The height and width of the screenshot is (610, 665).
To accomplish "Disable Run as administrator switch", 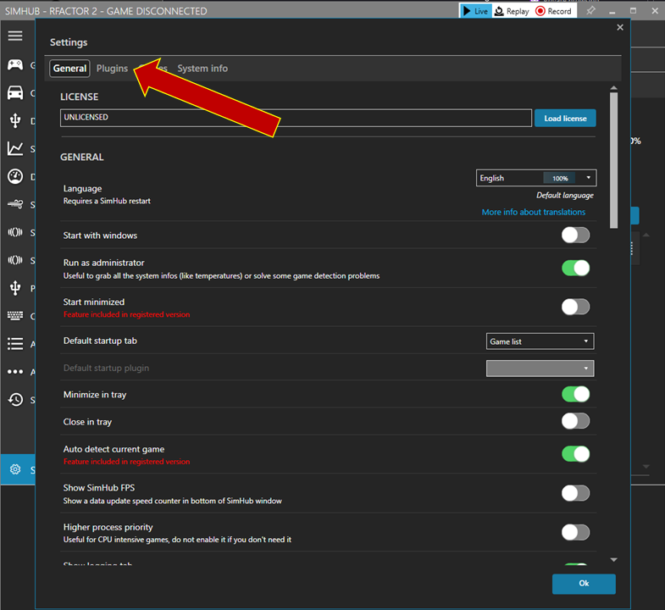I will click(x=575, y=268).
